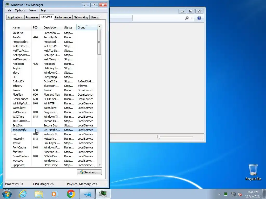Open network status tray icon
266x199 pixels.
(x=233, y=194)
